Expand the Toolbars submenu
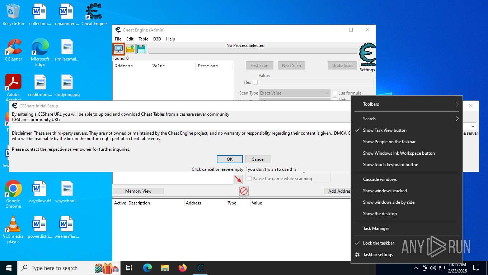Viewport: 488px width, 275px height. click(407, 104)
